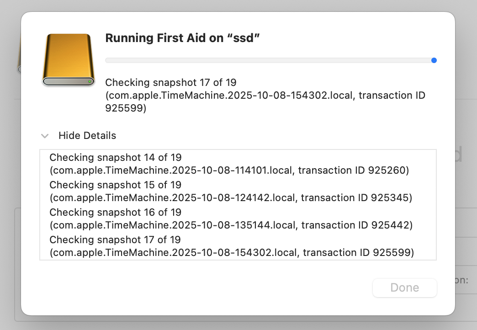Collapse details using the chevron arrow

(45, 136)
